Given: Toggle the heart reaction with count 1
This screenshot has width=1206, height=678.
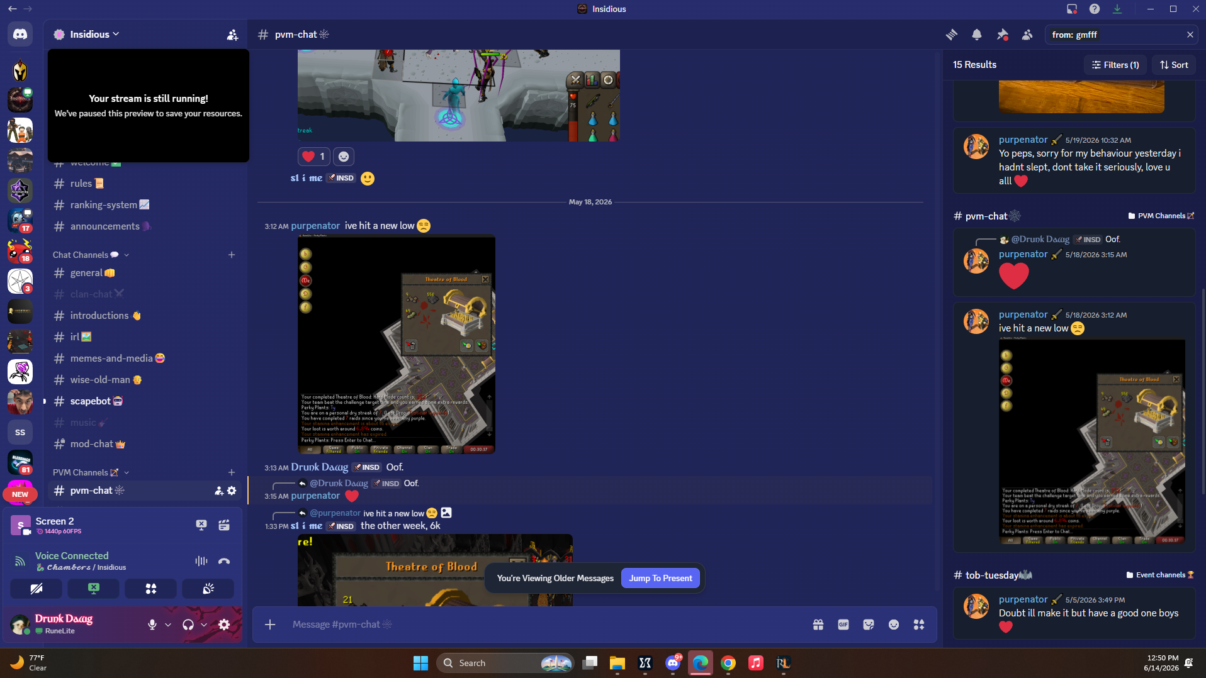Looking at the screenshot, I should click(313, 157).
